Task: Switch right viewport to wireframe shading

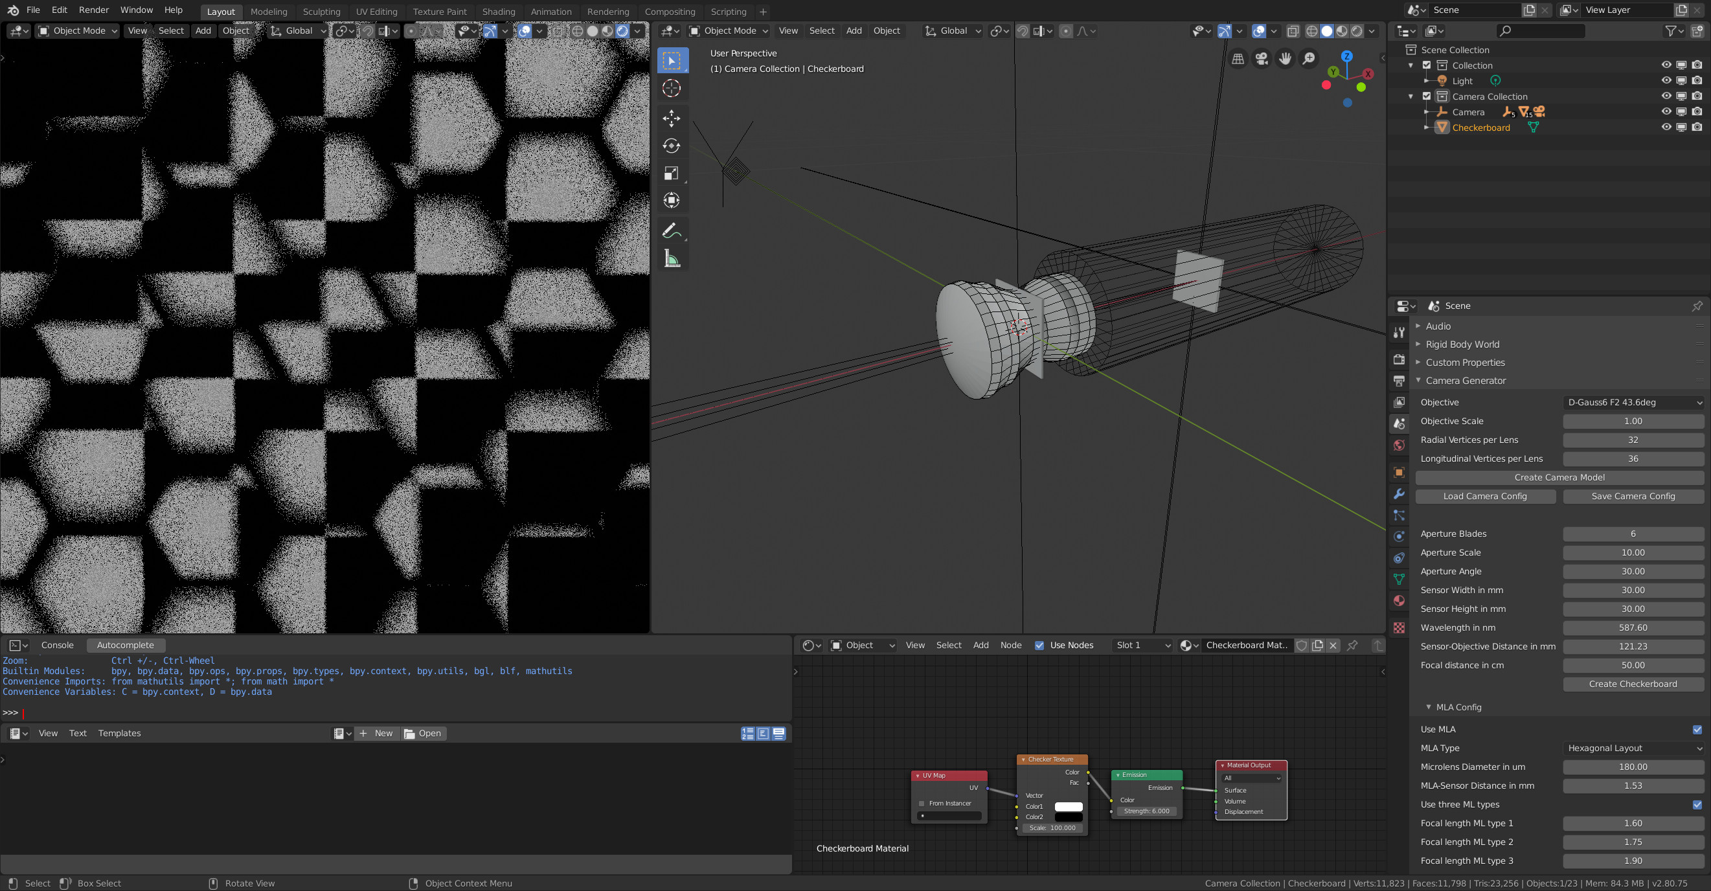Action: coord(1311,30)
